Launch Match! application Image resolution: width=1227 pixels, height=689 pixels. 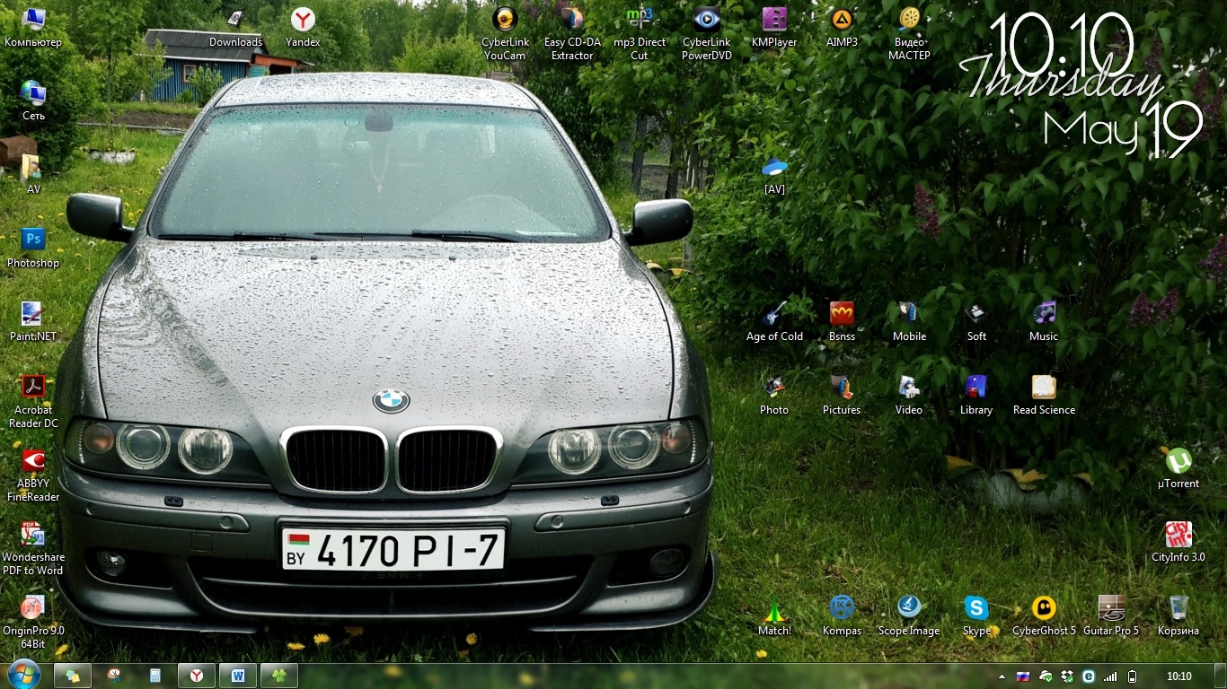pos(774,615)
